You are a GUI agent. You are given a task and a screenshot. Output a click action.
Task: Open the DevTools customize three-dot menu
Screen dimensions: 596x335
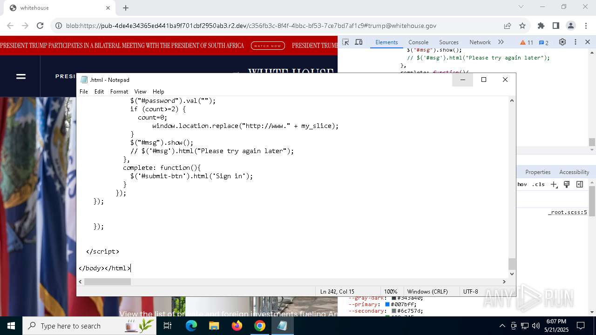[576, 42]
